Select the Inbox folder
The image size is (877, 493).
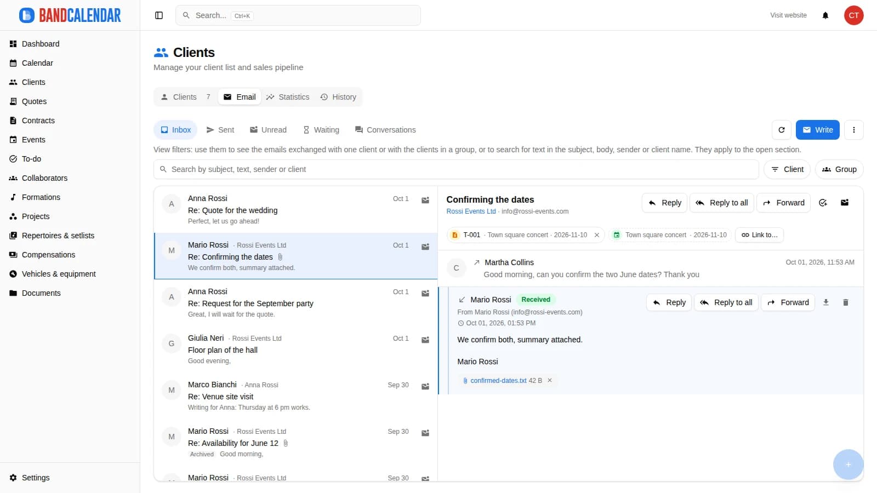pyautogui.click(x=175, y=130)
